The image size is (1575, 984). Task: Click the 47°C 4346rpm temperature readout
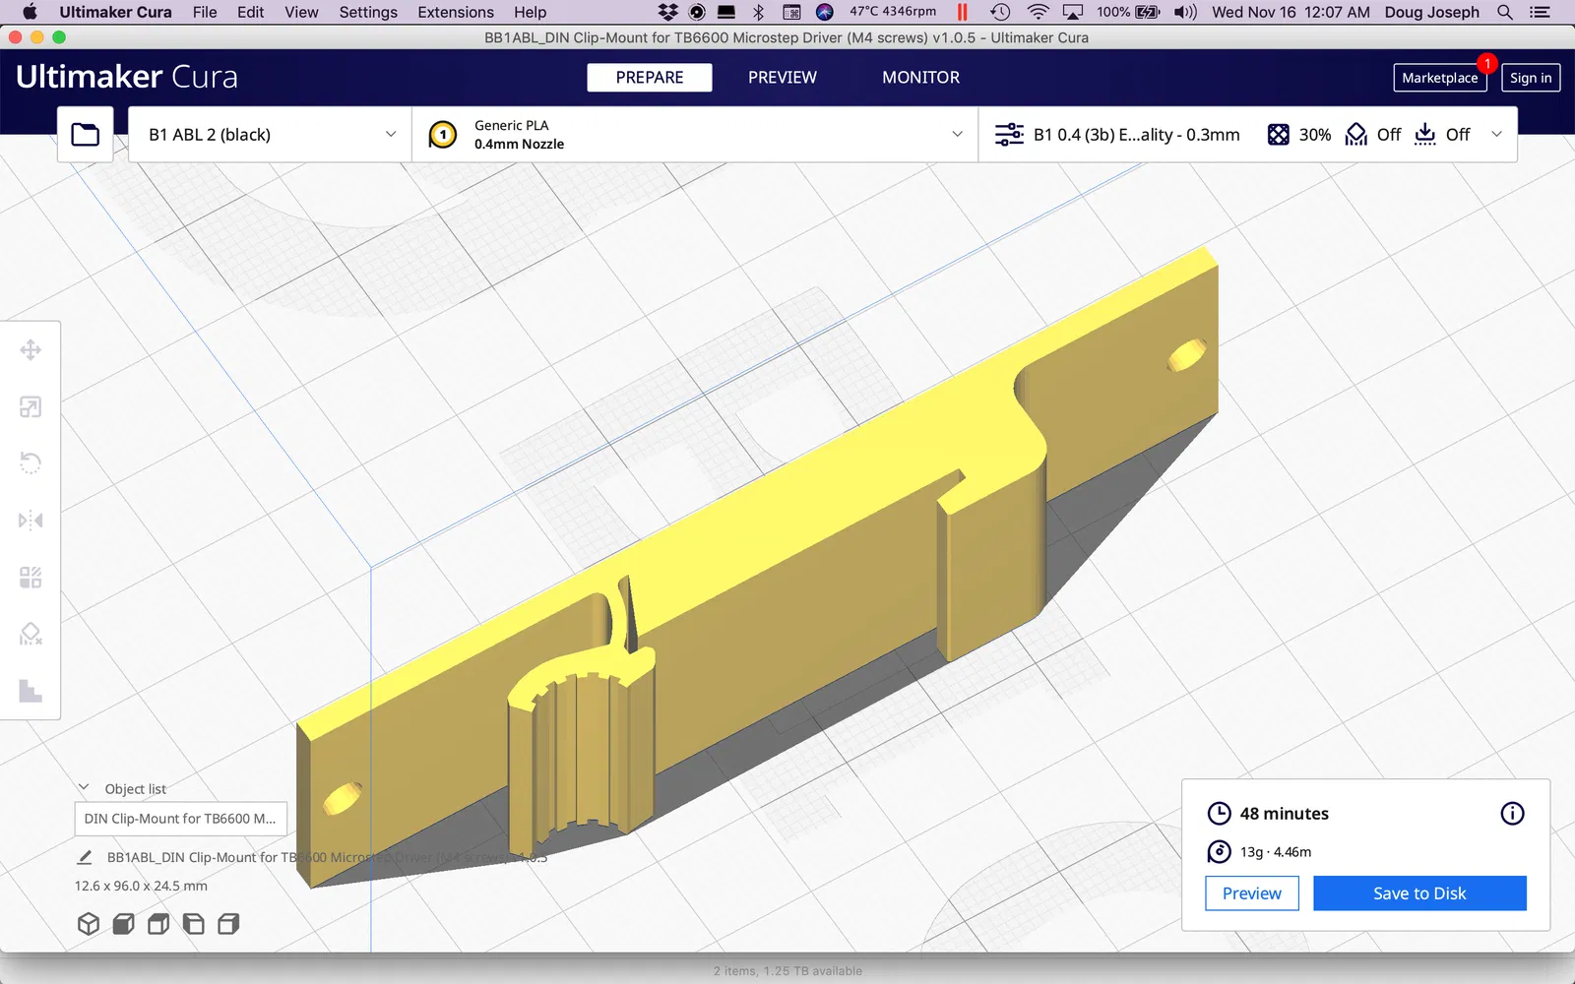[893, 12]
